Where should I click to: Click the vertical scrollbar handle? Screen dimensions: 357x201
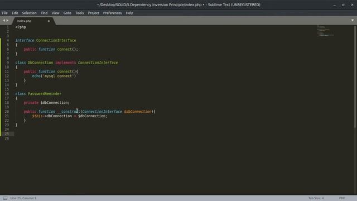click(355, 76)
